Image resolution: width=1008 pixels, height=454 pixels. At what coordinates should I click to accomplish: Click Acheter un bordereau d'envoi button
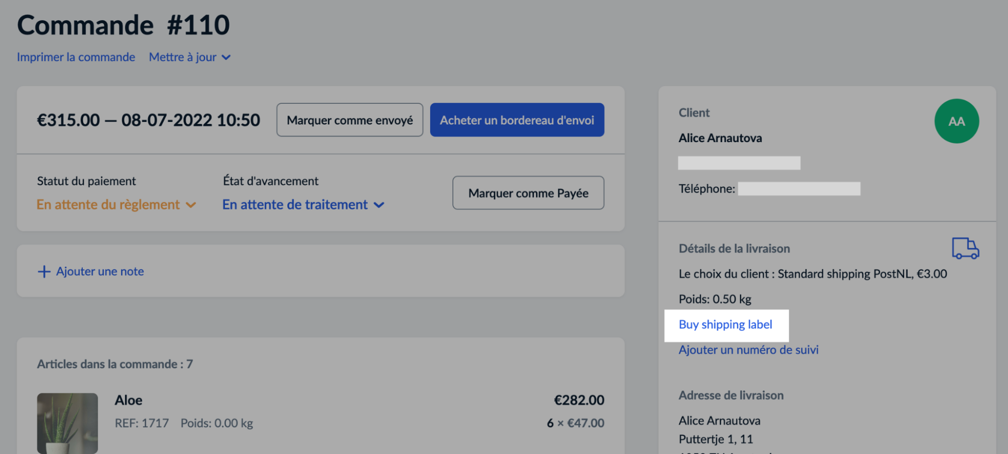pos(517,120)
